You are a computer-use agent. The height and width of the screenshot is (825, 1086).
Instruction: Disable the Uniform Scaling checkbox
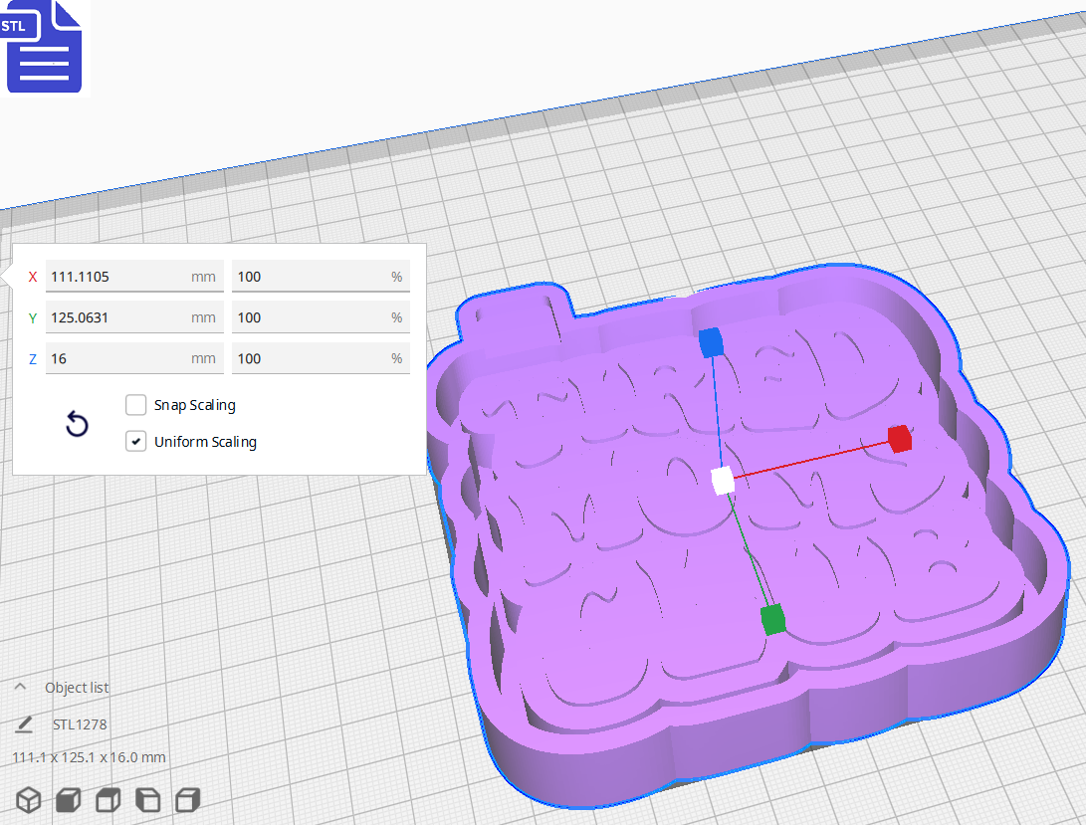pyautogui.click(x=135, y=441)
